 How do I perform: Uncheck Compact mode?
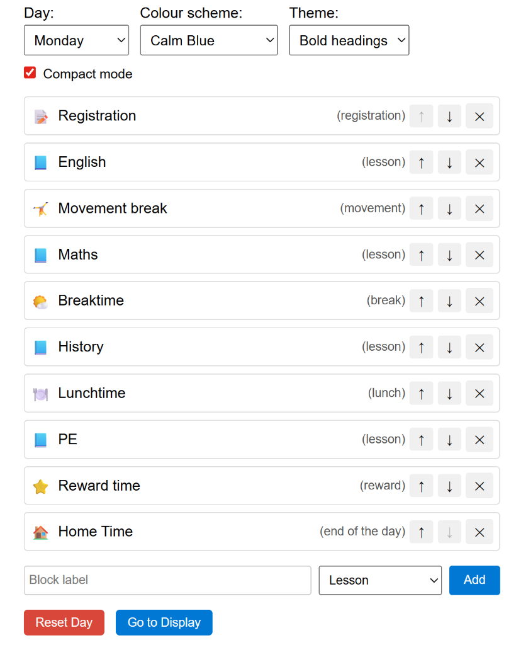(29, 73)
